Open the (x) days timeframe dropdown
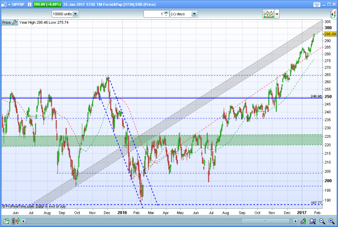The image size is (338, 227). coord(194,14)
